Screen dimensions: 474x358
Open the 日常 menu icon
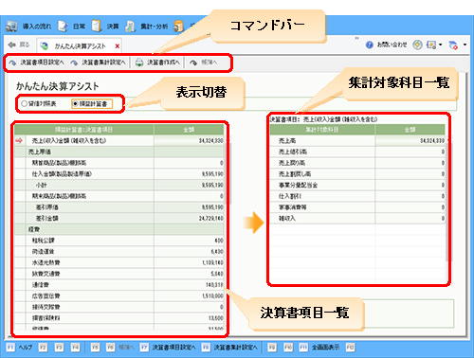click(63, 27)
